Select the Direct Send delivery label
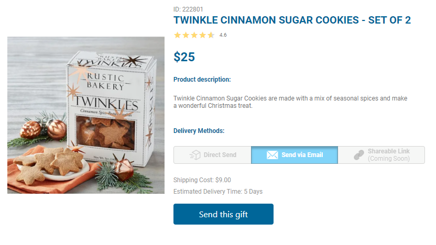 (x=220, y=155)
